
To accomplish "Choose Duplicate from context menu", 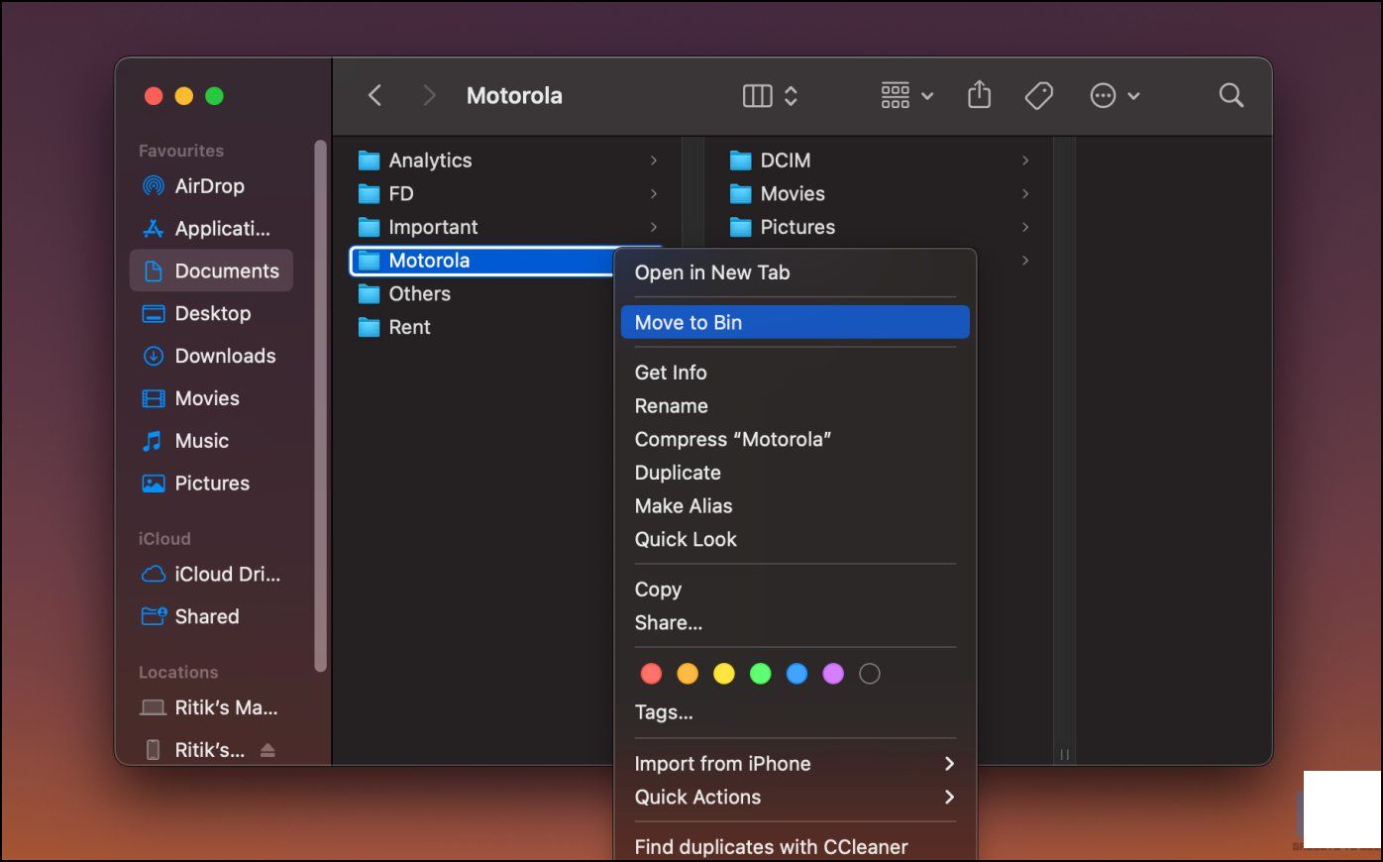I will tap(795, 473).
